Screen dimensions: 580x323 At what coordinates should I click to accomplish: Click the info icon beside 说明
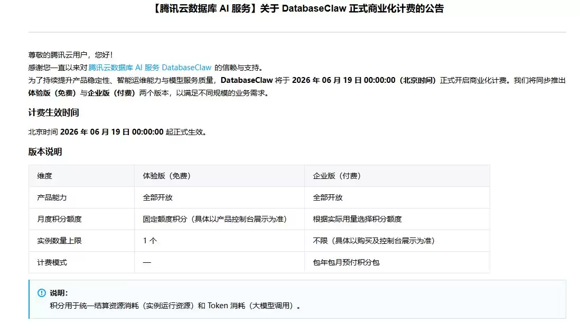(42, 293)
